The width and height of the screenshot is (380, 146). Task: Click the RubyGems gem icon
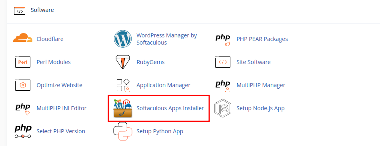[x=123, y=62]
